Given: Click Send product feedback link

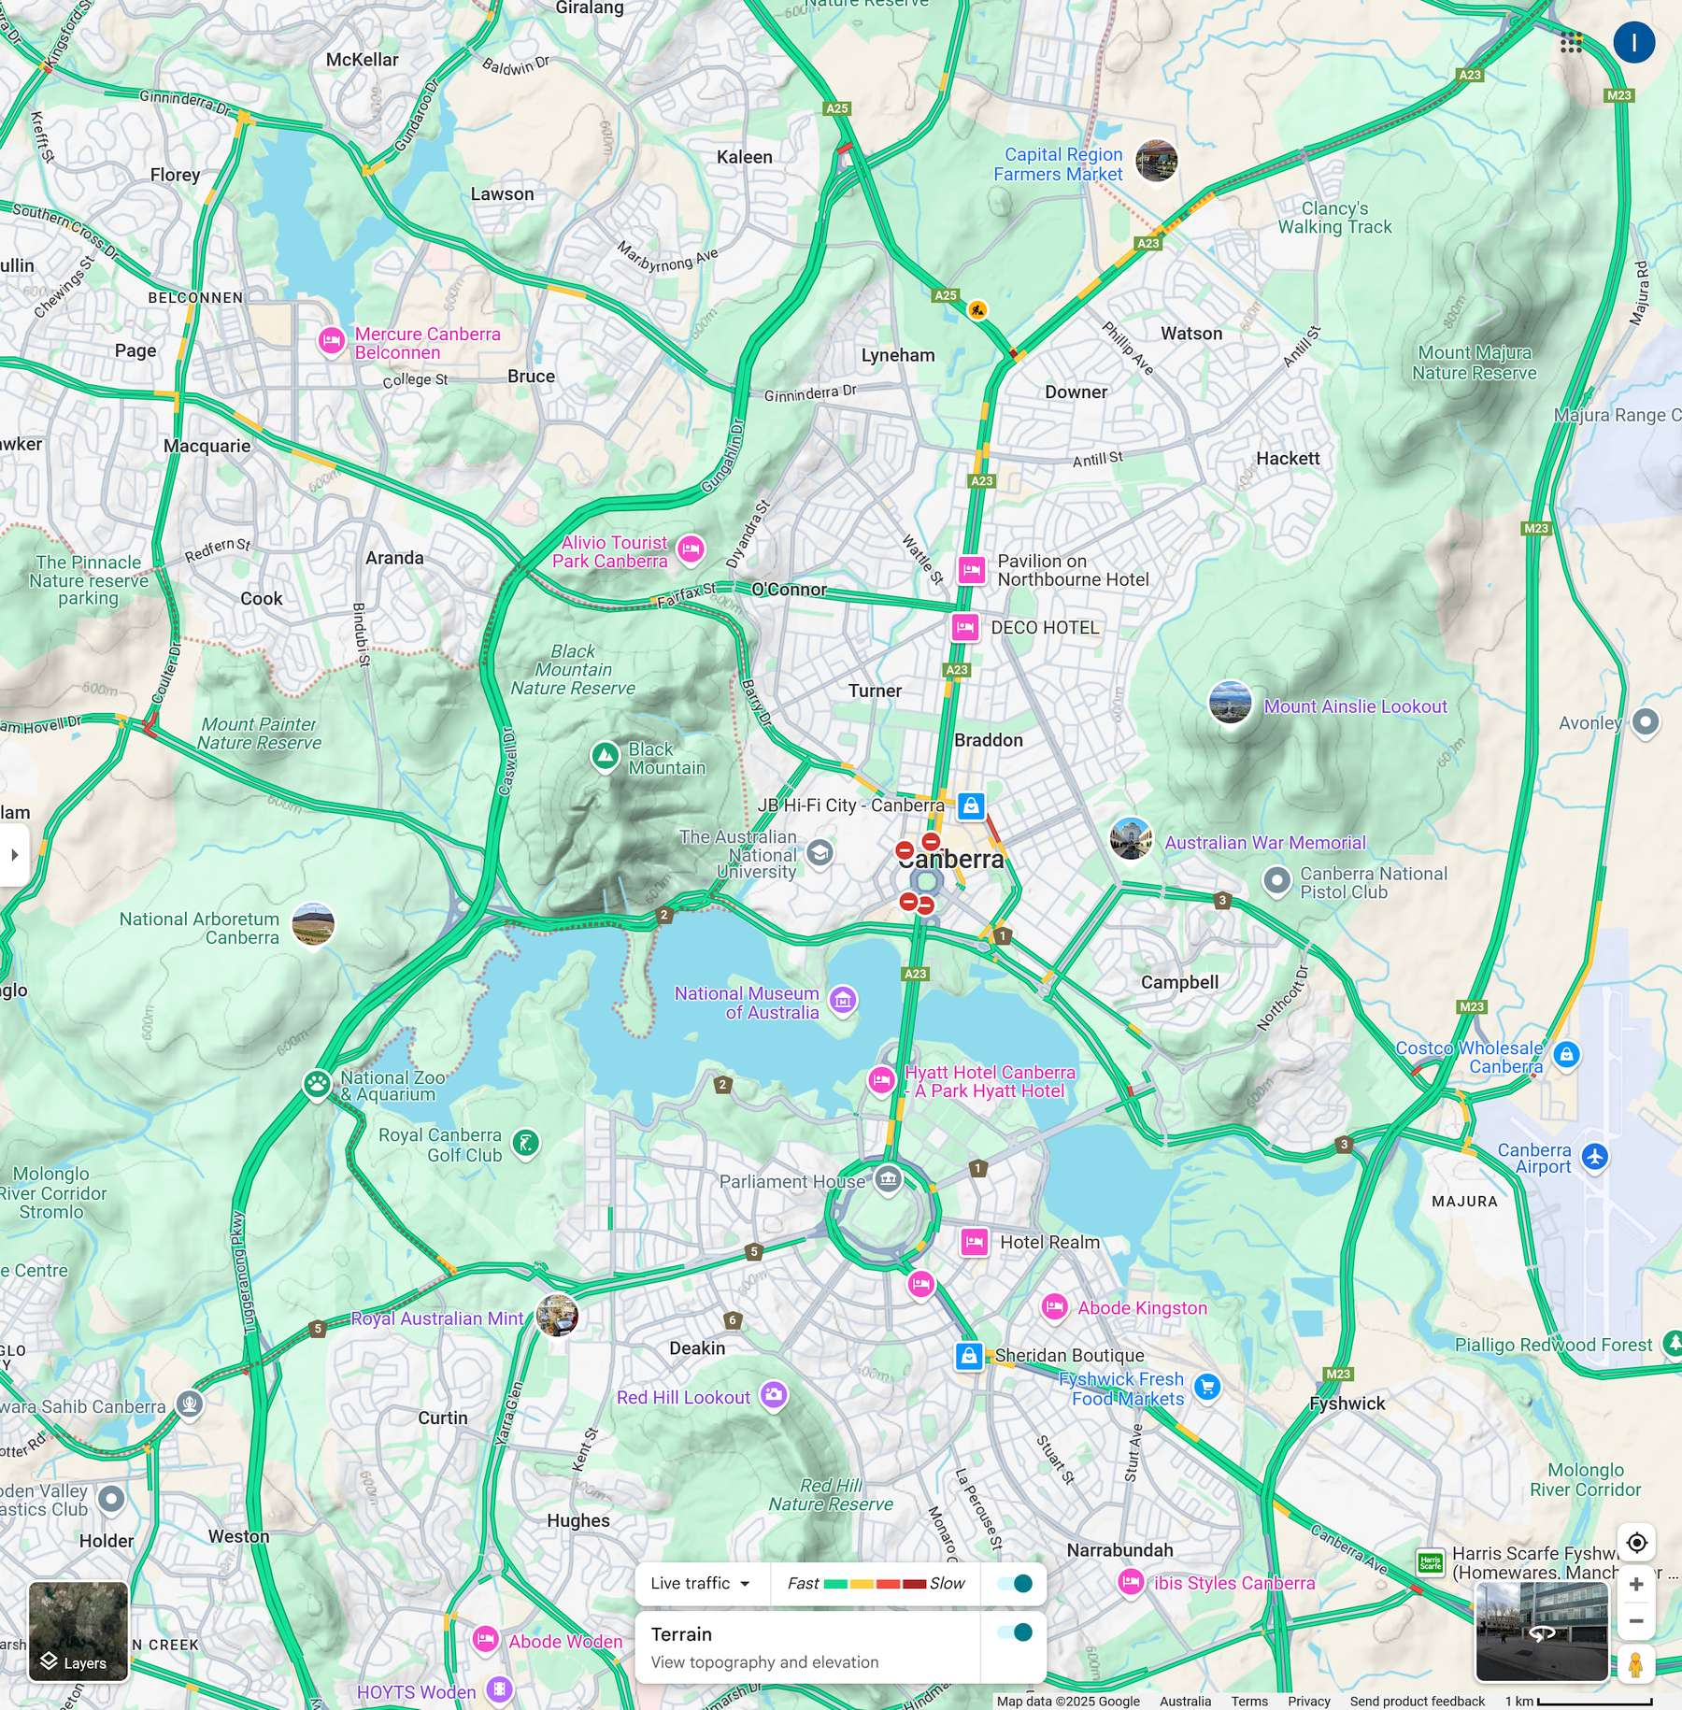Looking at the screenshot, I should pyautogui.click(x=1417, y=1701).
